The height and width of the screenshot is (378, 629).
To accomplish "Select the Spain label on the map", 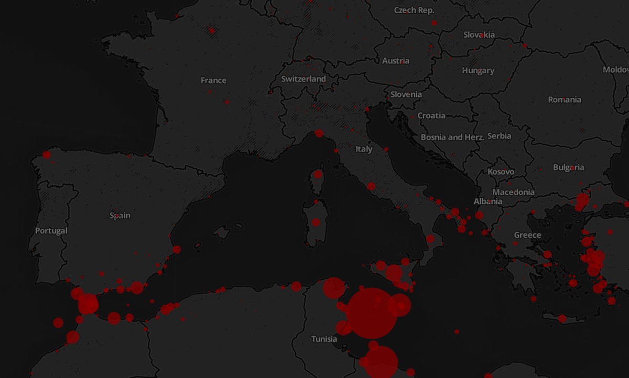I will [x=120, y=215].
